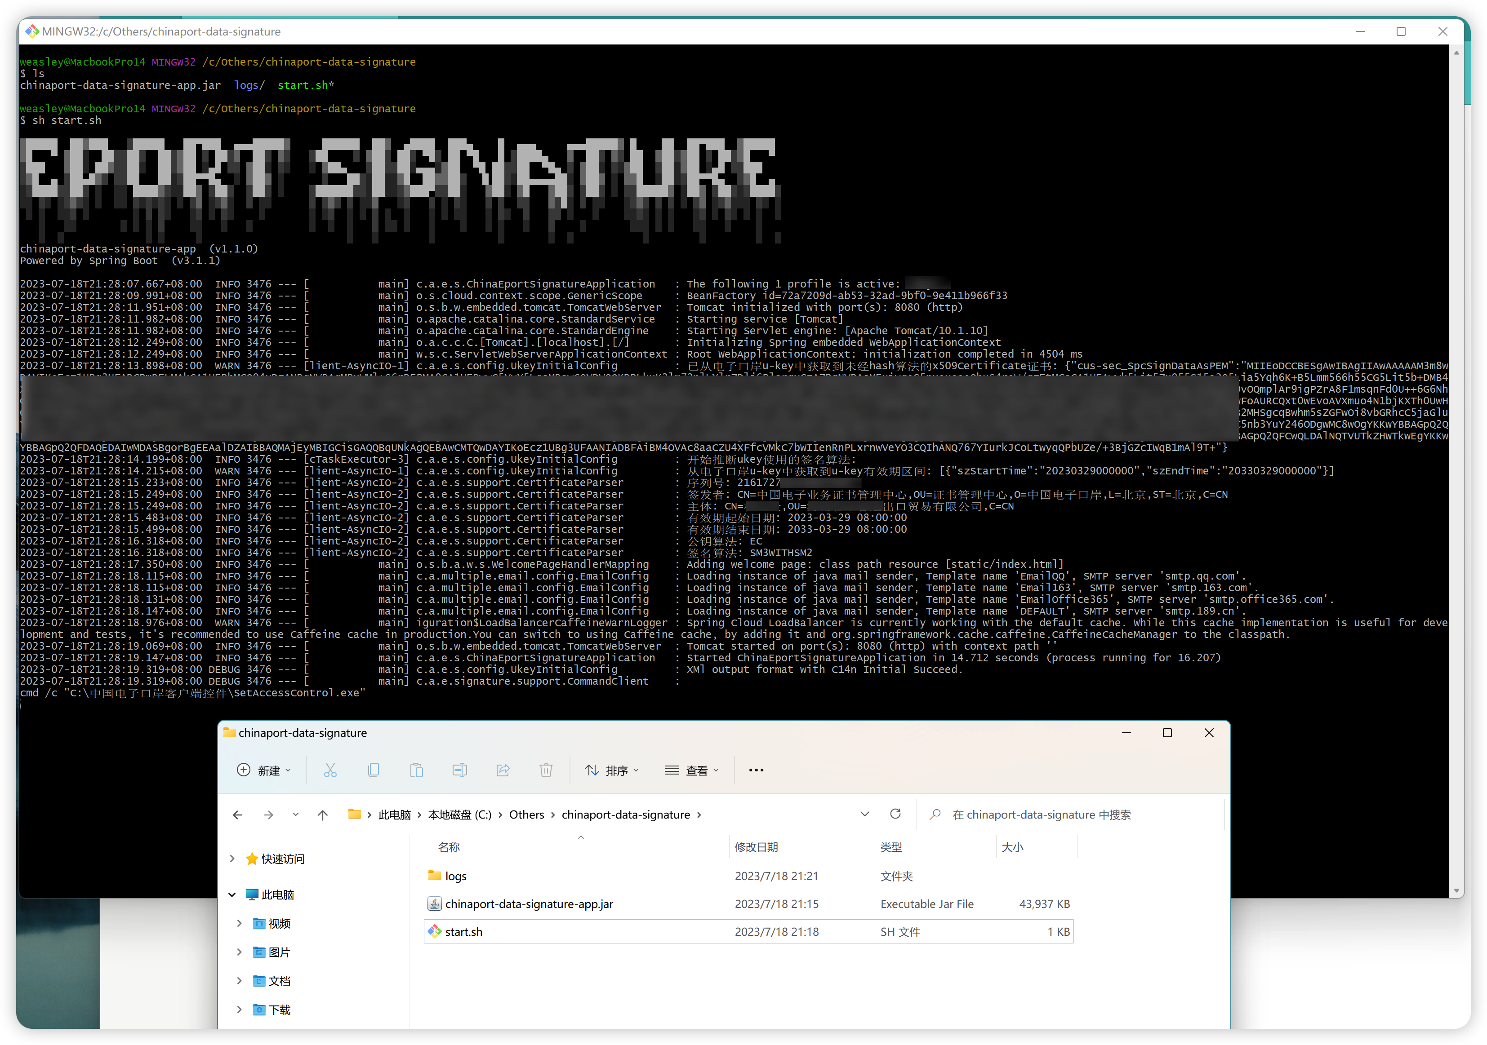Select the start.sh file row

point(464,932)
